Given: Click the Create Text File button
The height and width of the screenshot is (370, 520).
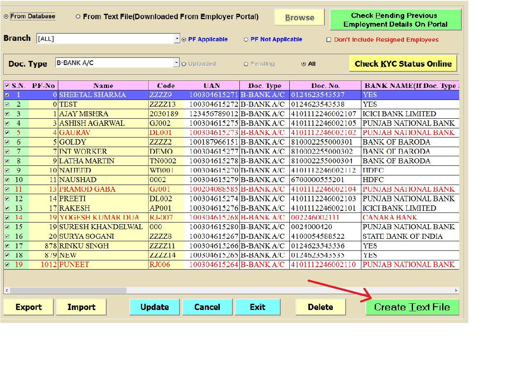Looking at the screenshot, I should (412, 307).
